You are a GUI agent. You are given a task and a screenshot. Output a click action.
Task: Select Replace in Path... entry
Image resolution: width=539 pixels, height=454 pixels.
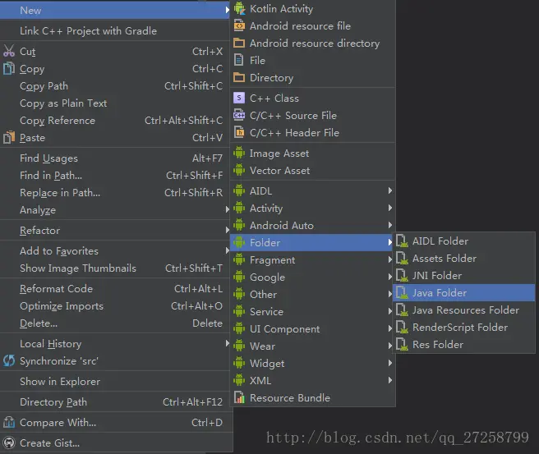115,192
